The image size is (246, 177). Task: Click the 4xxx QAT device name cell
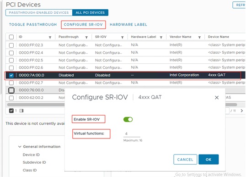217,75
